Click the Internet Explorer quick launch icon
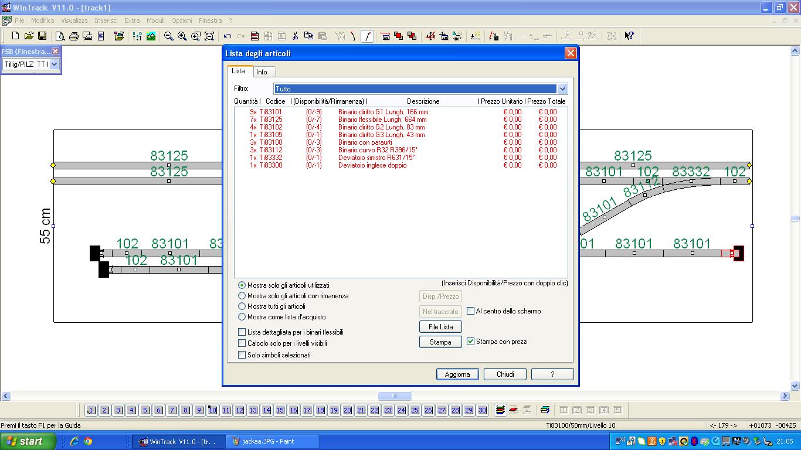Viewport: 801px width, 450px height. pos(74,442)
